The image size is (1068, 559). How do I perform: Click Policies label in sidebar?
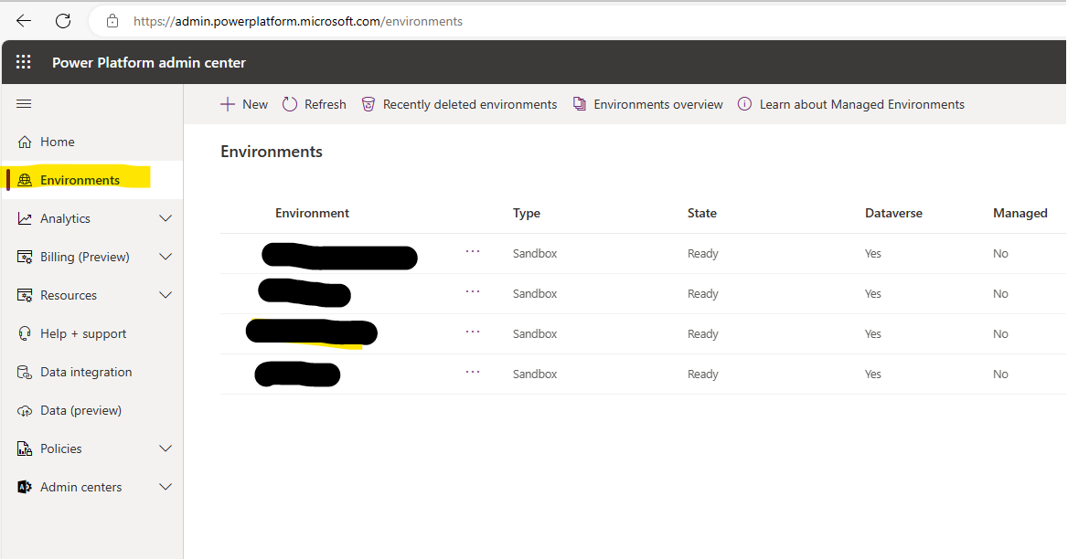click(x=60, y=448)
